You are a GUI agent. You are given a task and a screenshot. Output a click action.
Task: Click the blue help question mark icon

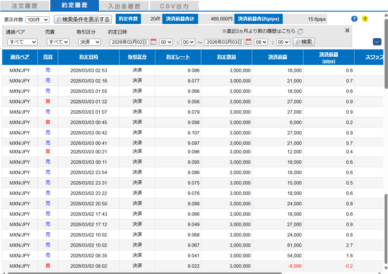coord(354,19)
